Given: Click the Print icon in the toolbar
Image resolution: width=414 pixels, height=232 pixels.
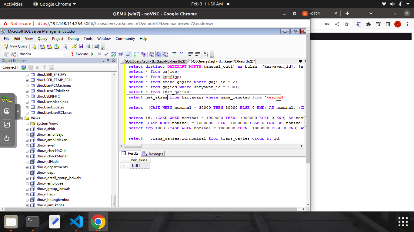Looking at the screenshot, I should pos(88,46).
